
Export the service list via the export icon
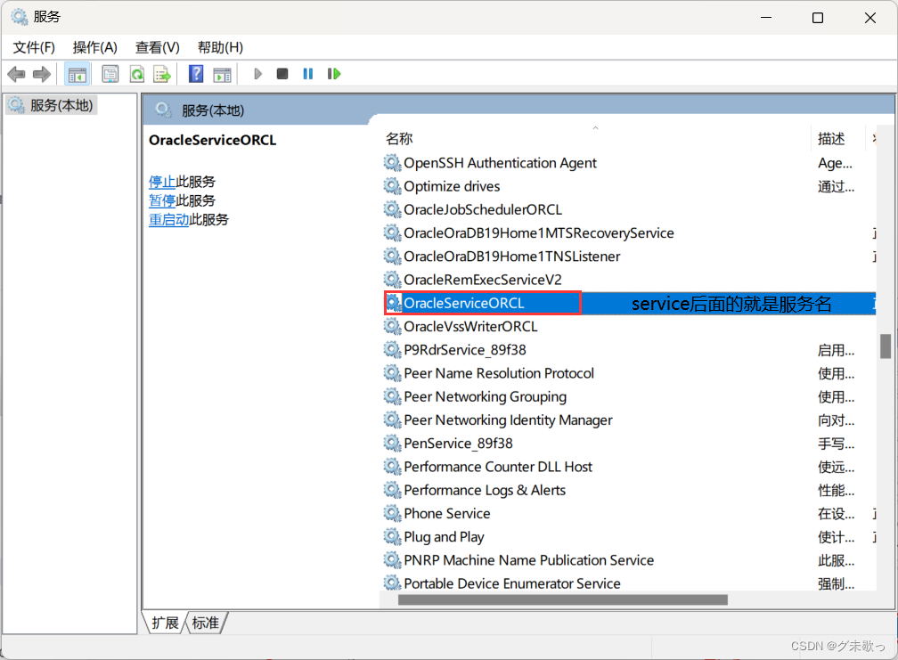click(161, 73)
